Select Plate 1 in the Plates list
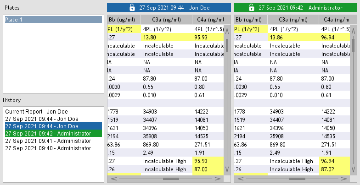This screenshot has width=360, height=185. coord(53,19)
